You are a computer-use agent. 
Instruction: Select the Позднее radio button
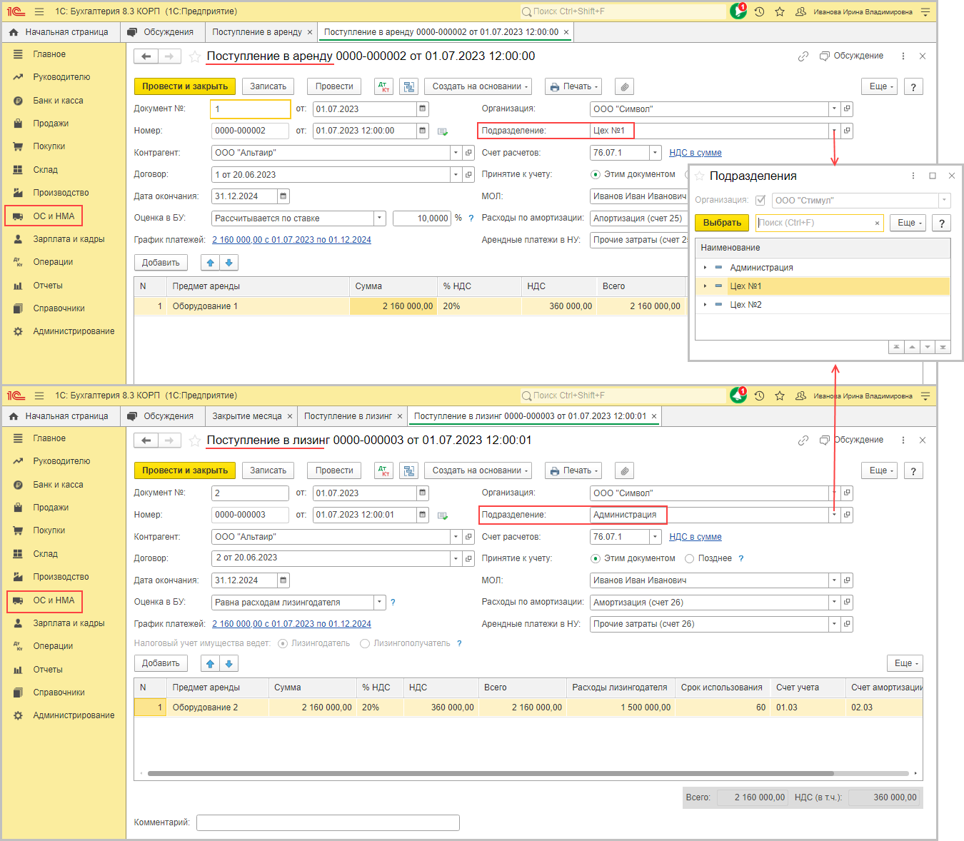point(690,558)
